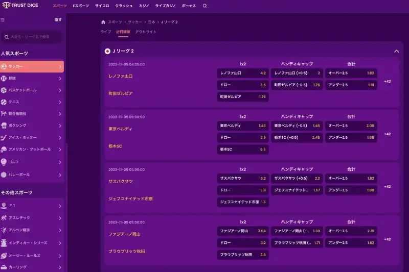This screenshot has height=272, width=409.
Task: Open the サイコロ top menu item
Action: tap(102, 6)
